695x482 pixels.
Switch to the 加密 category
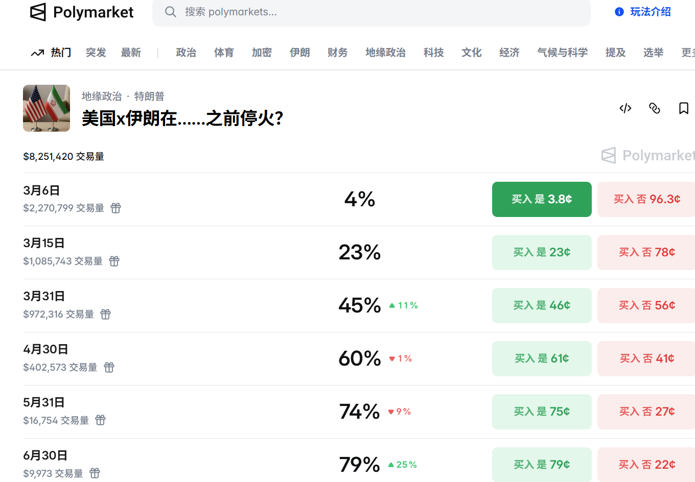pos(262,53)
